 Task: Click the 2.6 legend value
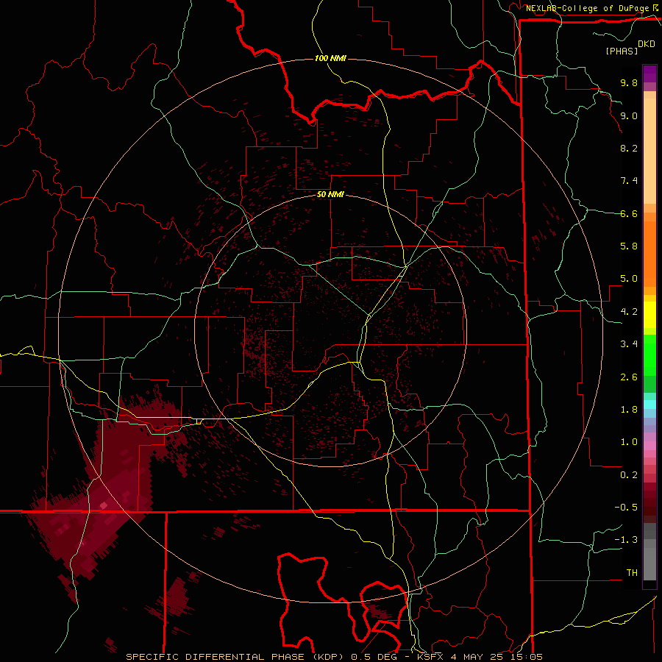coord(629,377)
